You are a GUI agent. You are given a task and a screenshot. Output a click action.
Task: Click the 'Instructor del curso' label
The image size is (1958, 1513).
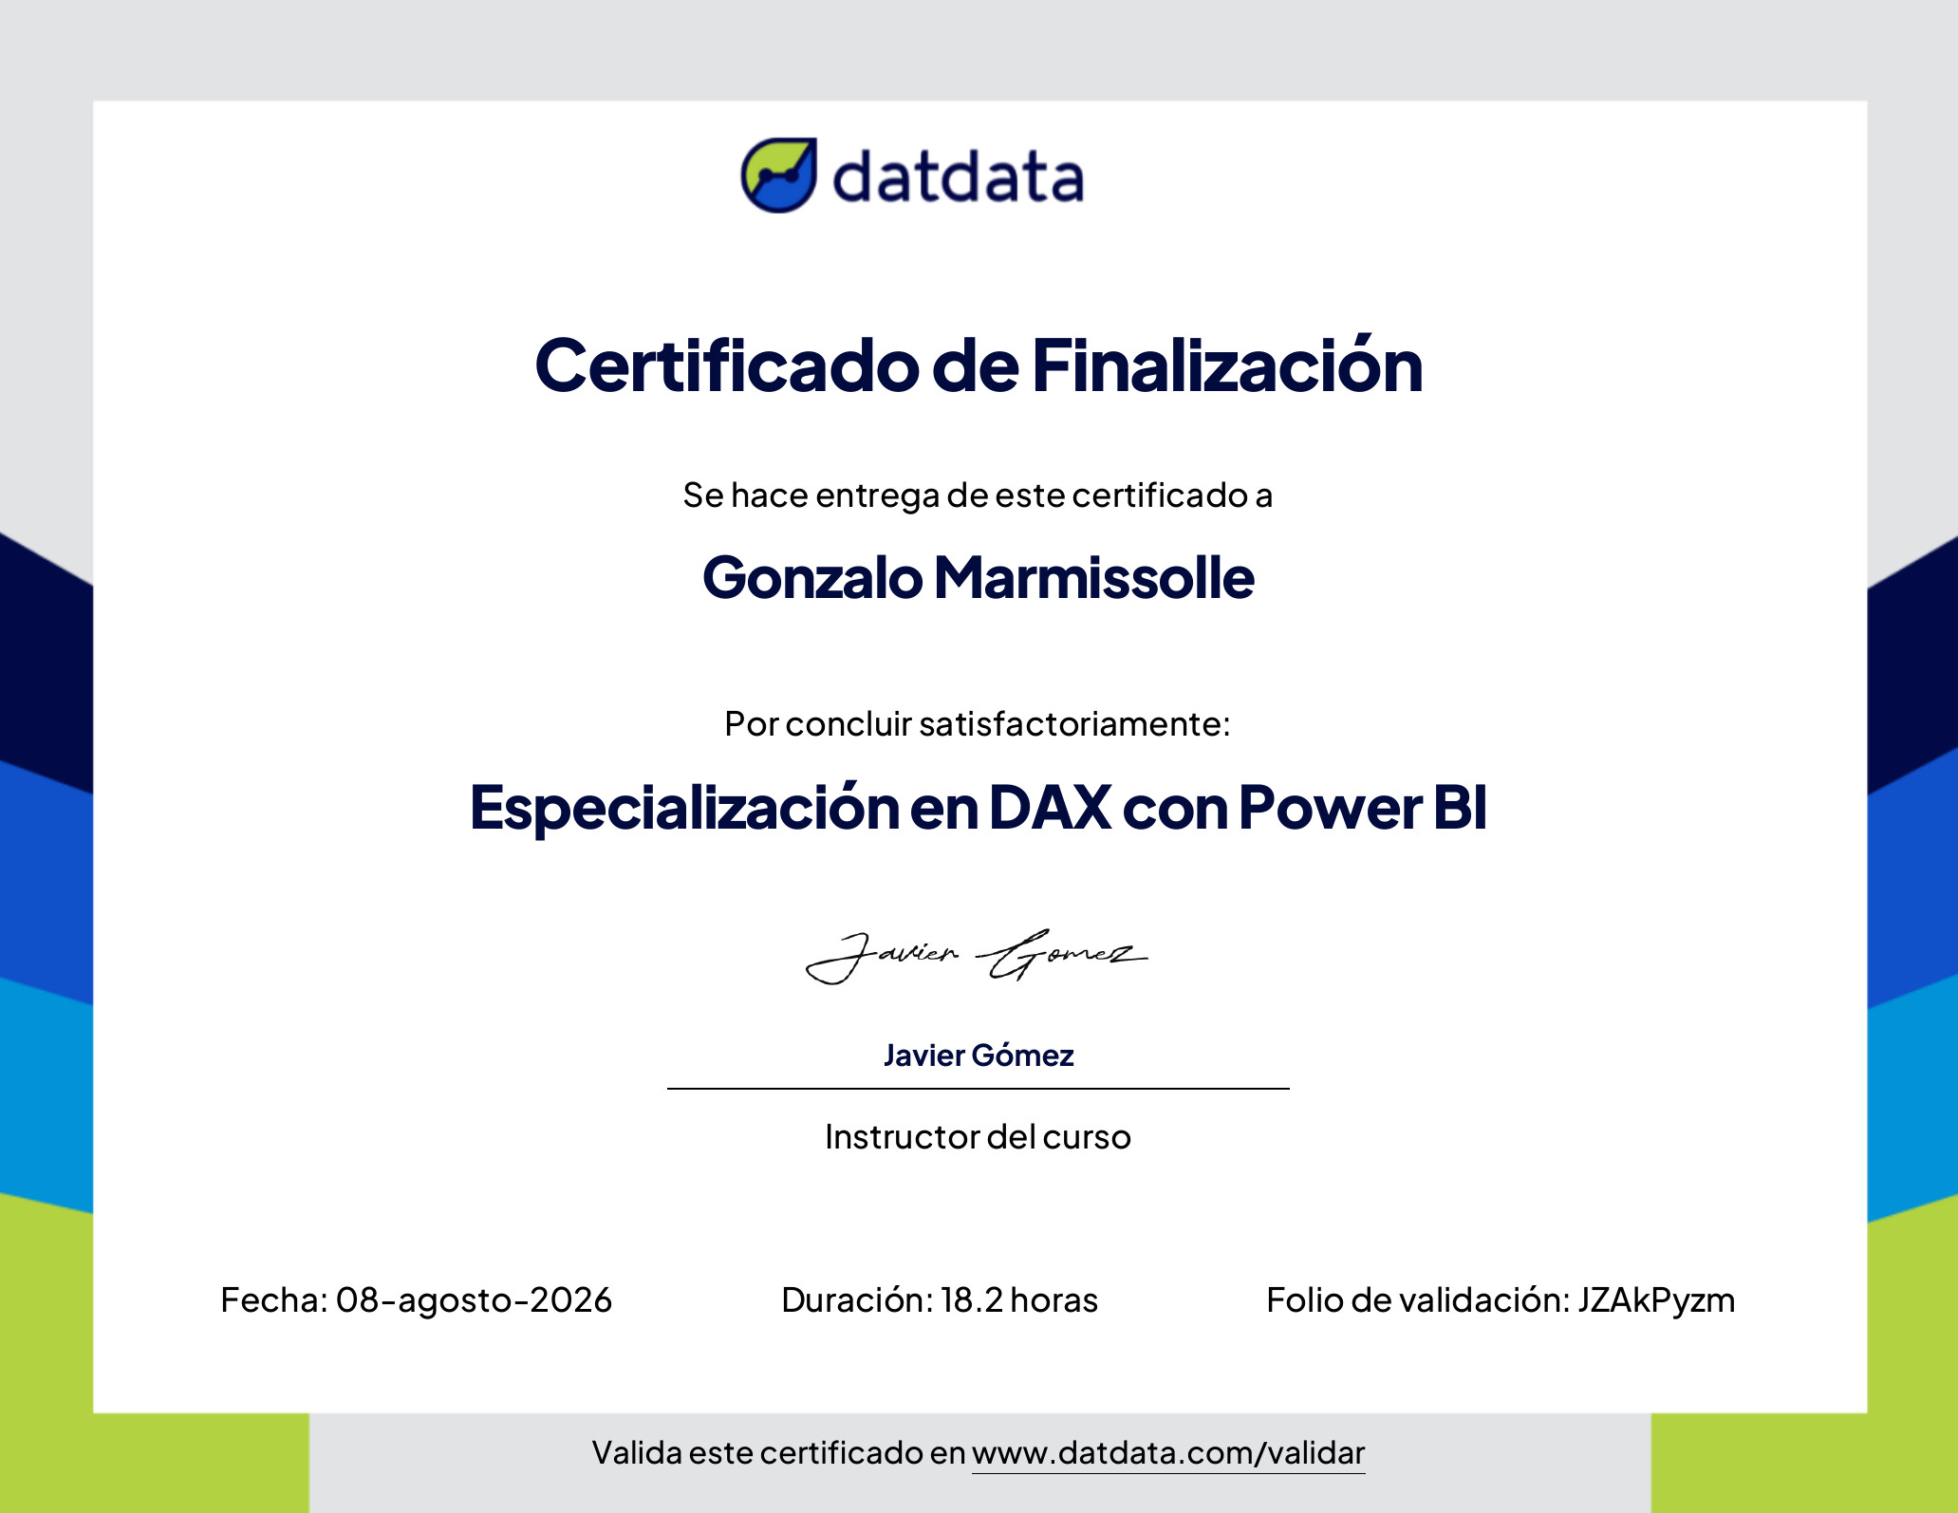(x=978, y=1136)
